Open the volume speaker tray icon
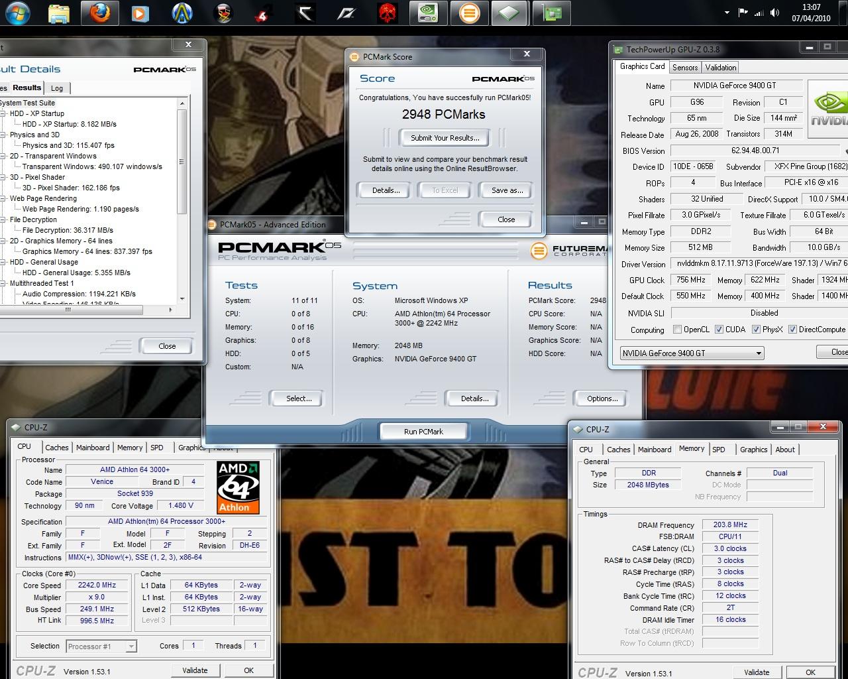 coord(774,12)
